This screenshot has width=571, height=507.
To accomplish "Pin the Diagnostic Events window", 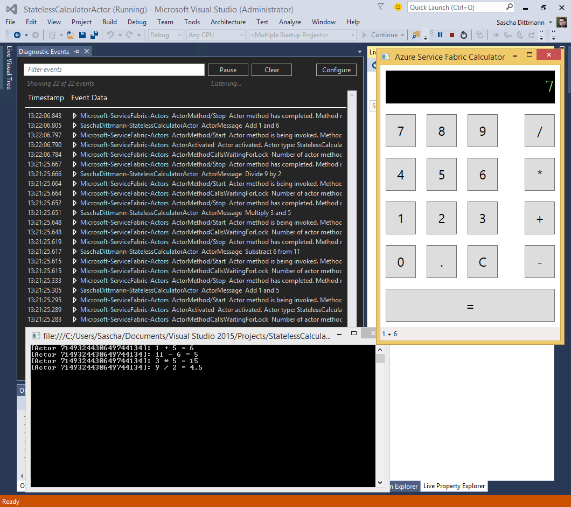I will (x=76, y=51).
